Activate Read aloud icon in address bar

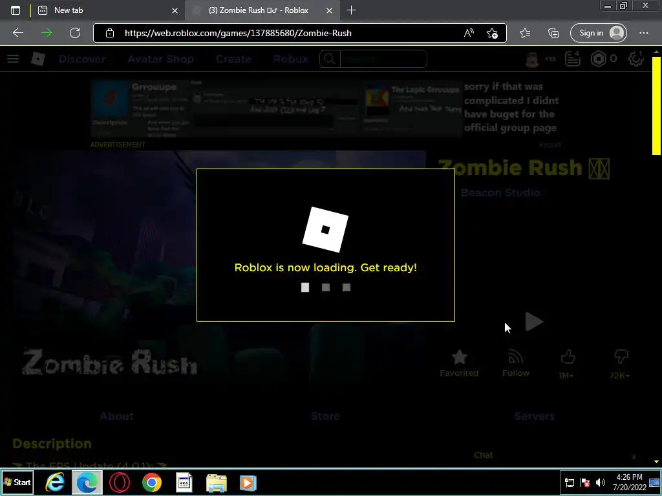pyautogui.click(x=469, y=33)
